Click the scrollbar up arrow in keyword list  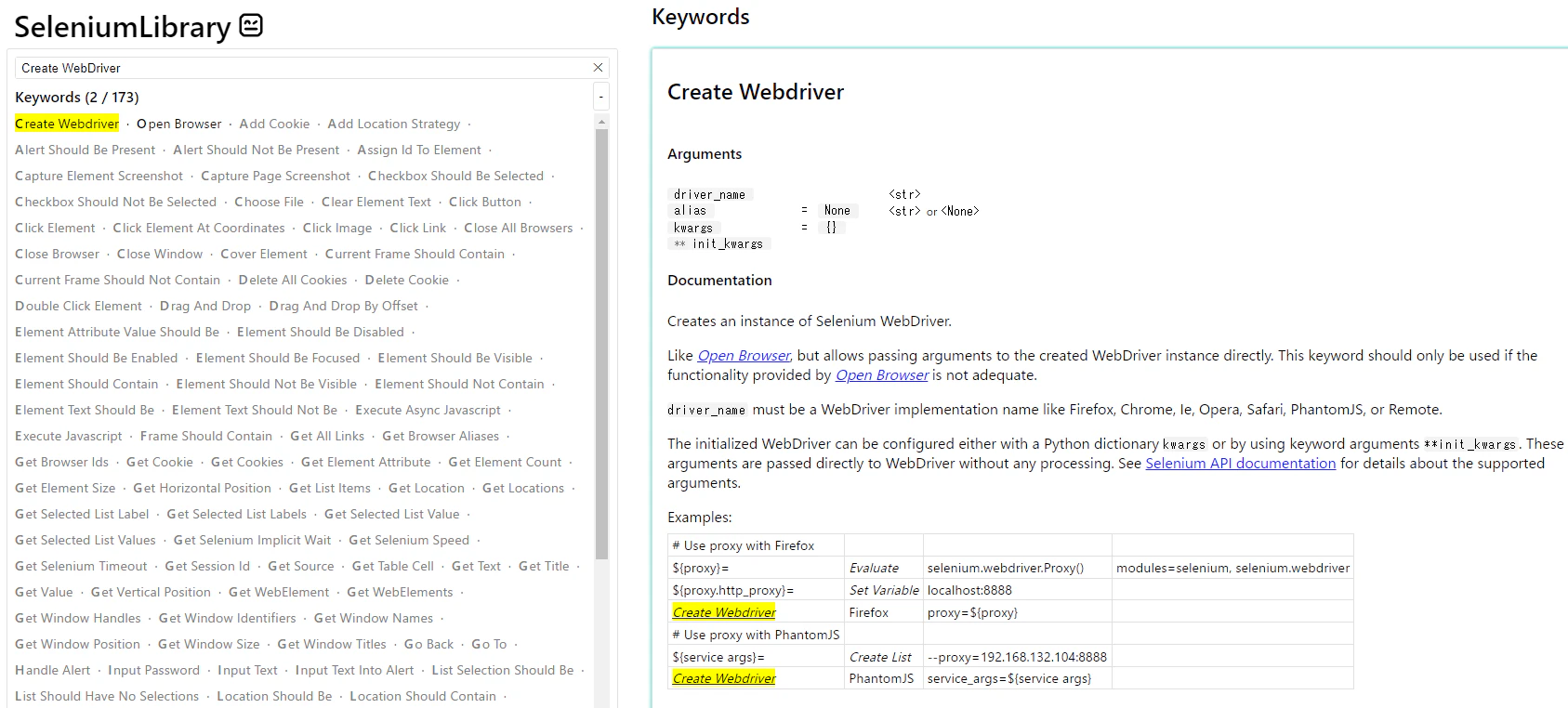coord(601,122)
